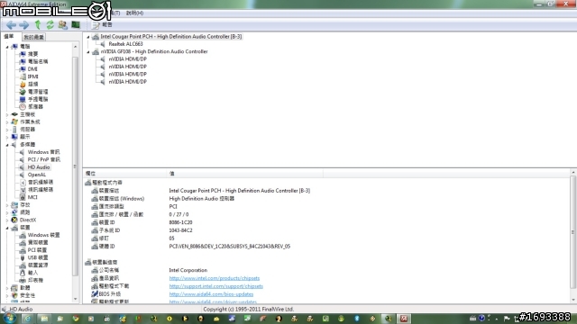Switch to the 我的最愛 favorites tab
This screenshot has height=324, width=577.
point(33,37)
